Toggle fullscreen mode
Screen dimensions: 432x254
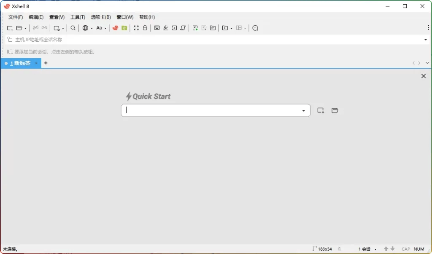pyautogui.click(x=136, y=28)
